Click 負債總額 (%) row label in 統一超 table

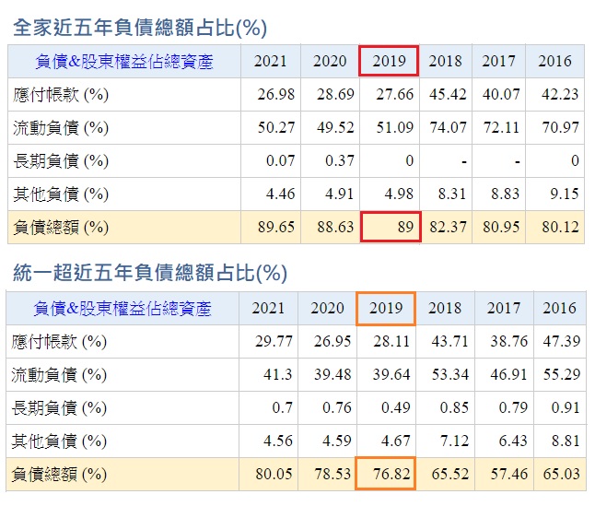pyautogui.click(x=59, y=474)
